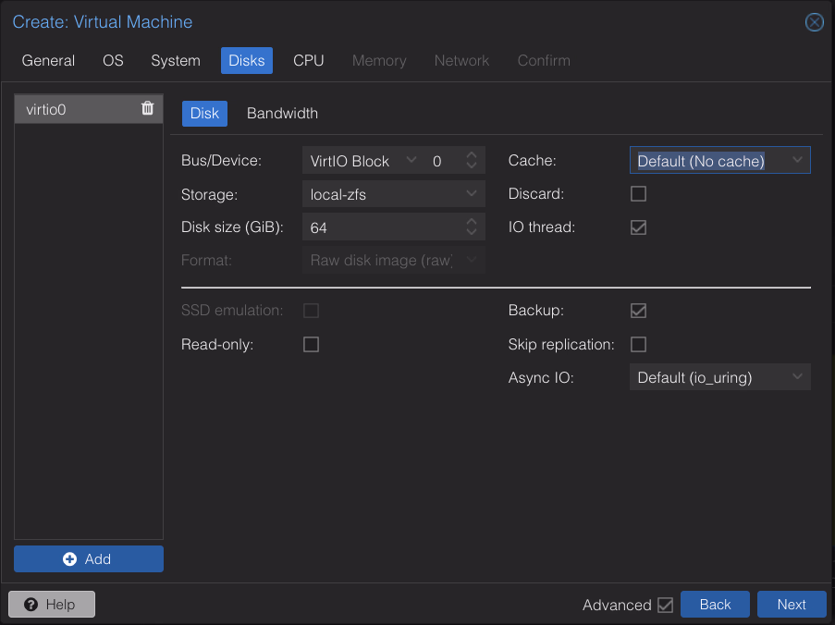Disable the IO thread checkbox
The image size is (835, 625).
pyautogui.click(x=638, y=227)
